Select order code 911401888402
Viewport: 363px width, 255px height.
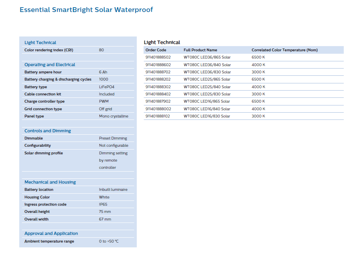click(158, 94)
